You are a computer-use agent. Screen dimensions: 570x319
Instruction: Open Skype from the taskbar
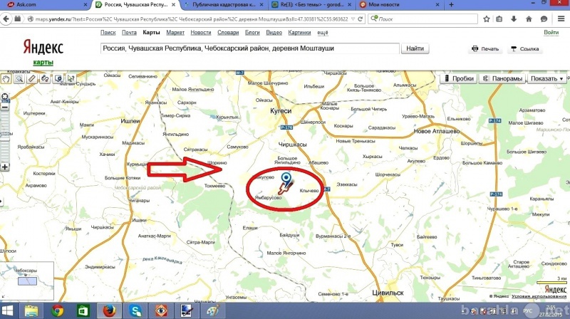tap(135, 311)
